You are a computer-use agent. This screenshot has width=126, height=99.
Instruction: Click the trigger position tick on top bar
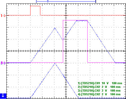pos(48,1)
